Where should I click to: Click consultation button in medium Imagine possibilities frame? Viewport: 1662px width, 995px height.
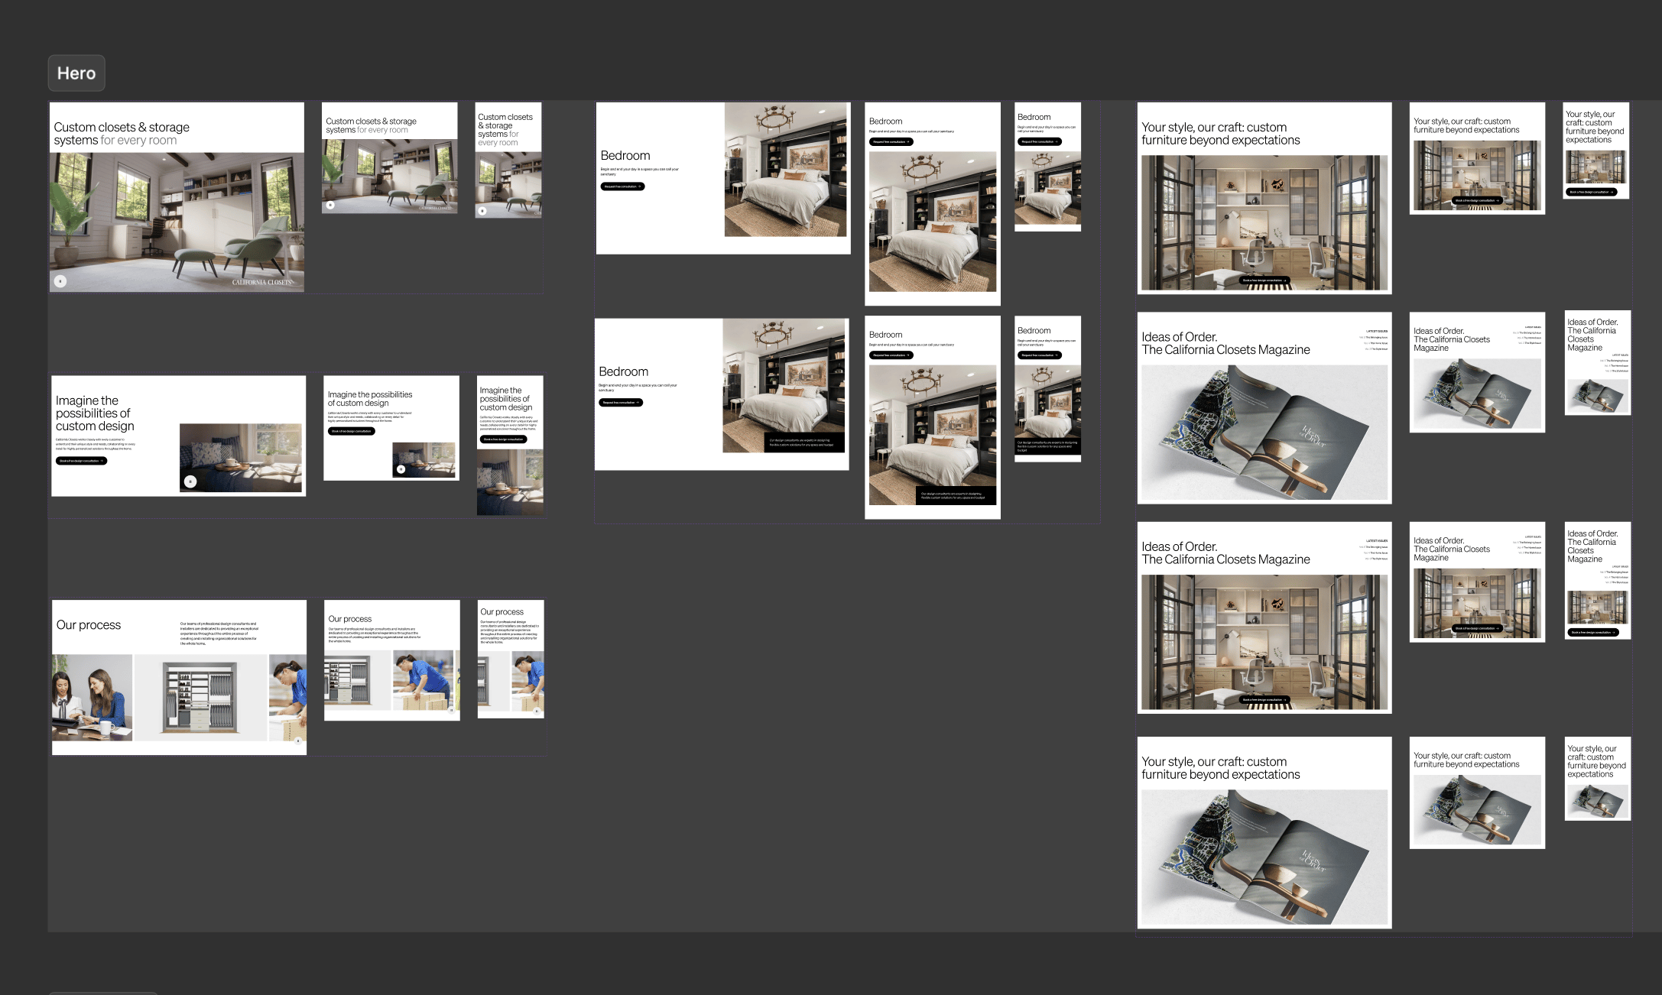tap(352, 431)
